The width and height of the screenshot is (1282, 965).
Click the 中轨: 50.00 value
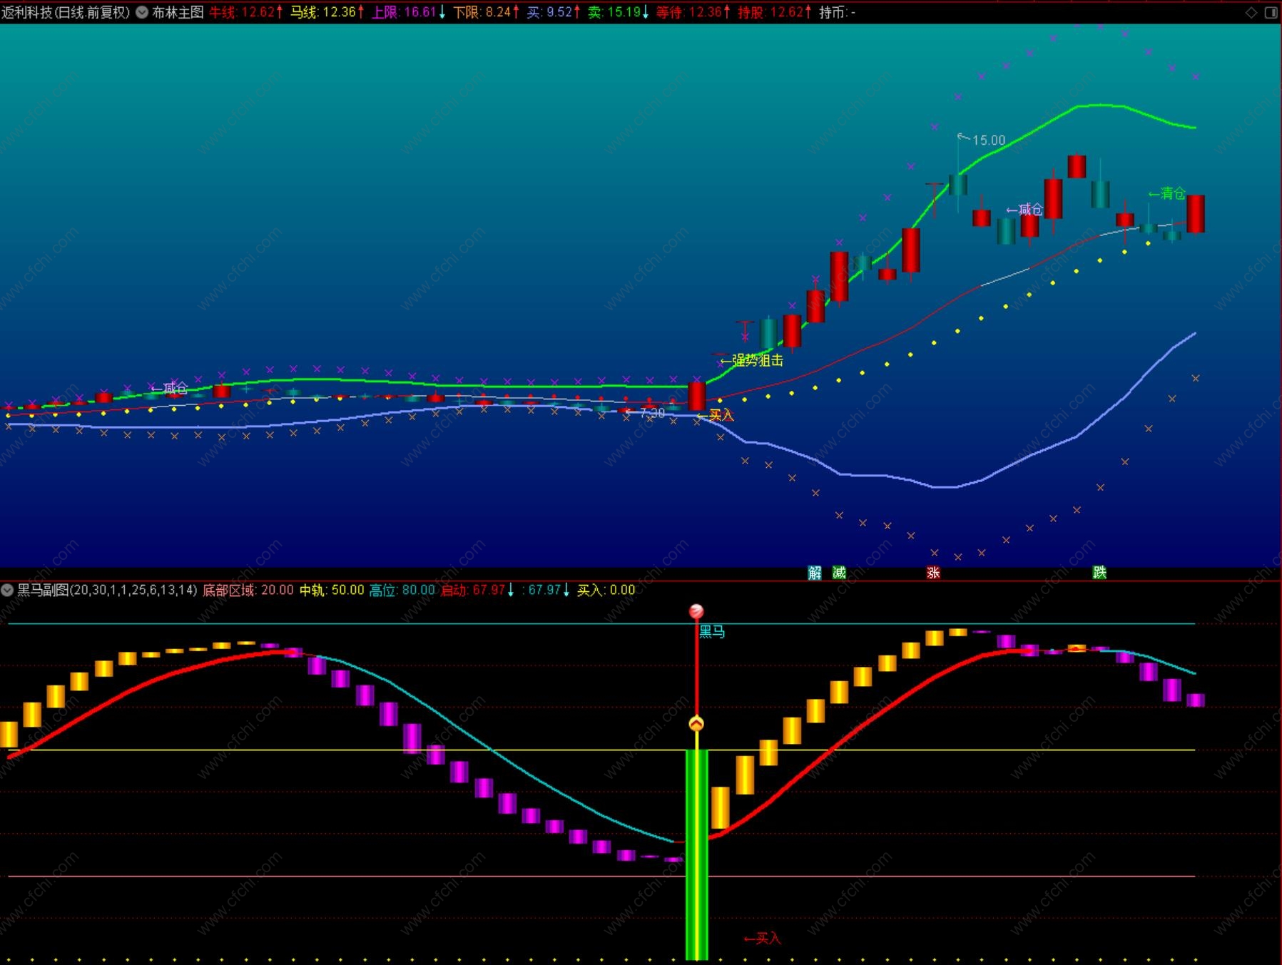click(332, 590)
